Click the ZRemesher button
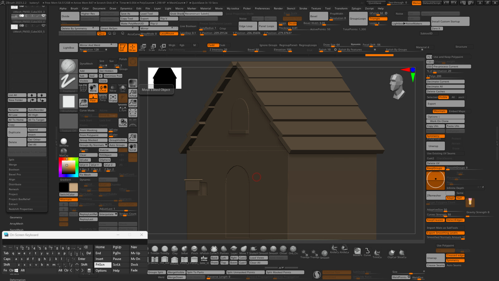This screenshot has height=281, width=499. point(435,195)
